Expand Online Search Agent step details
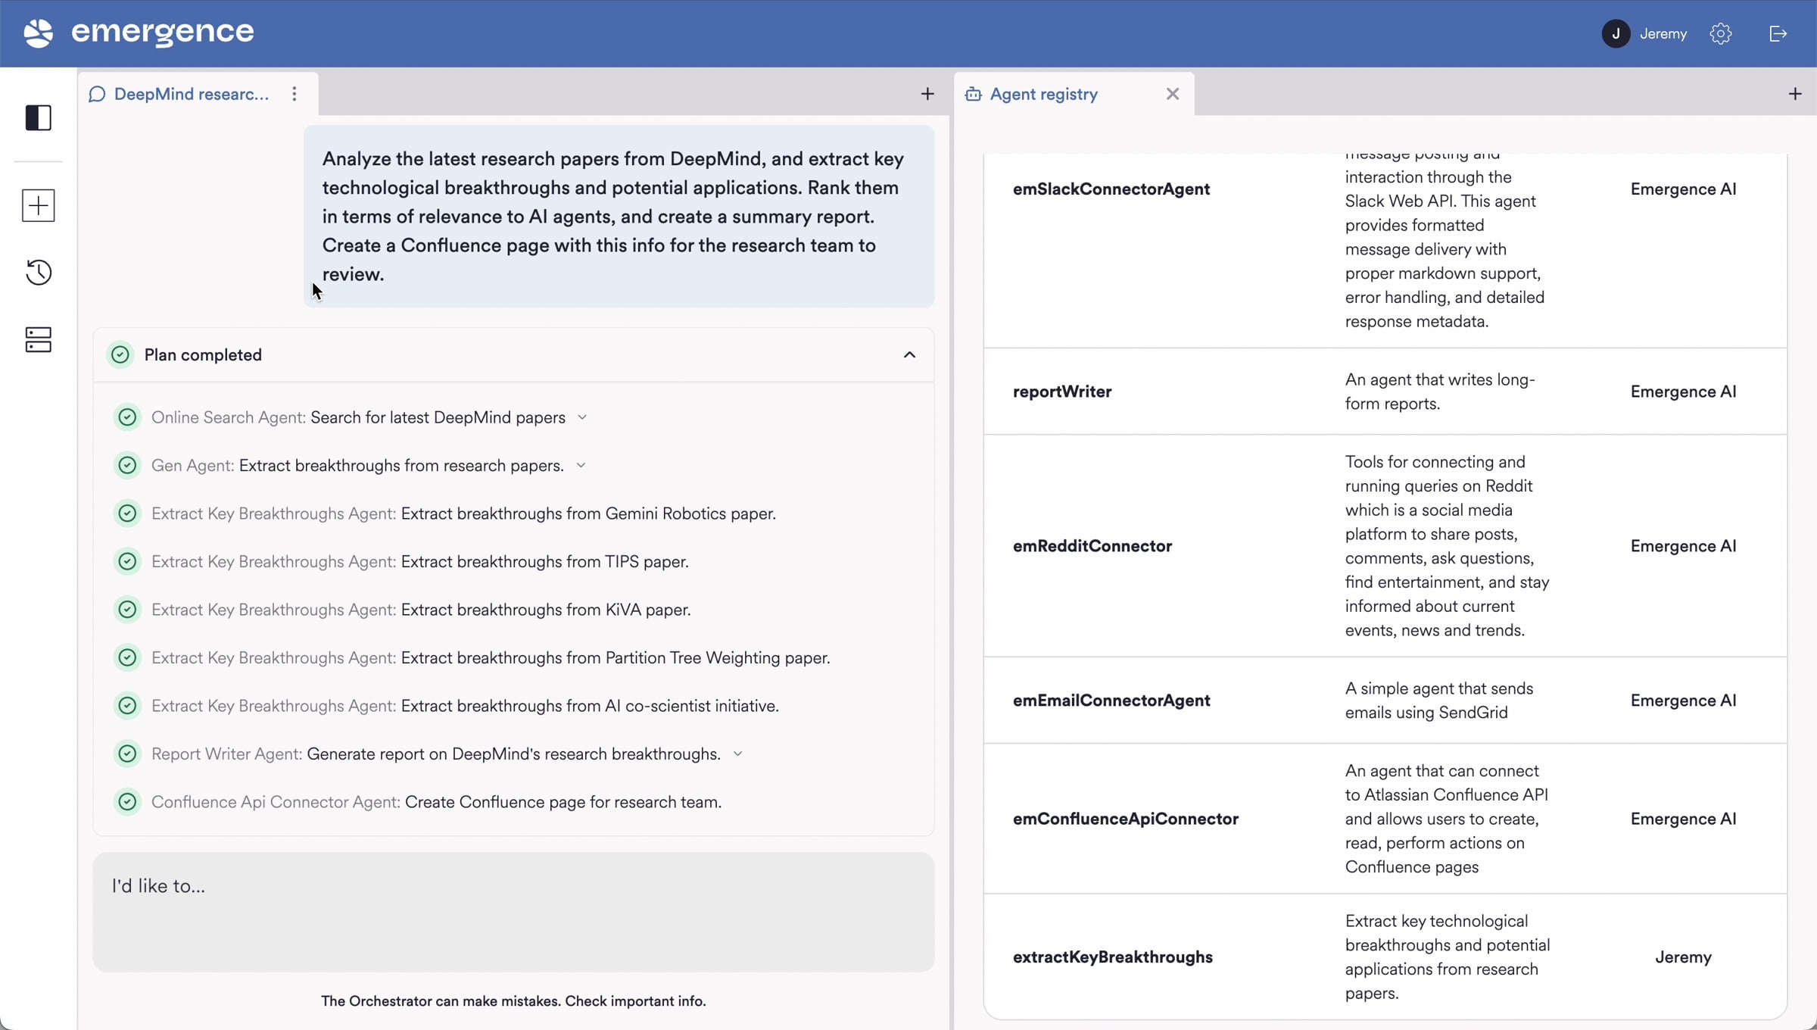Screen dimensions: 1817x1030 [582, 417]
